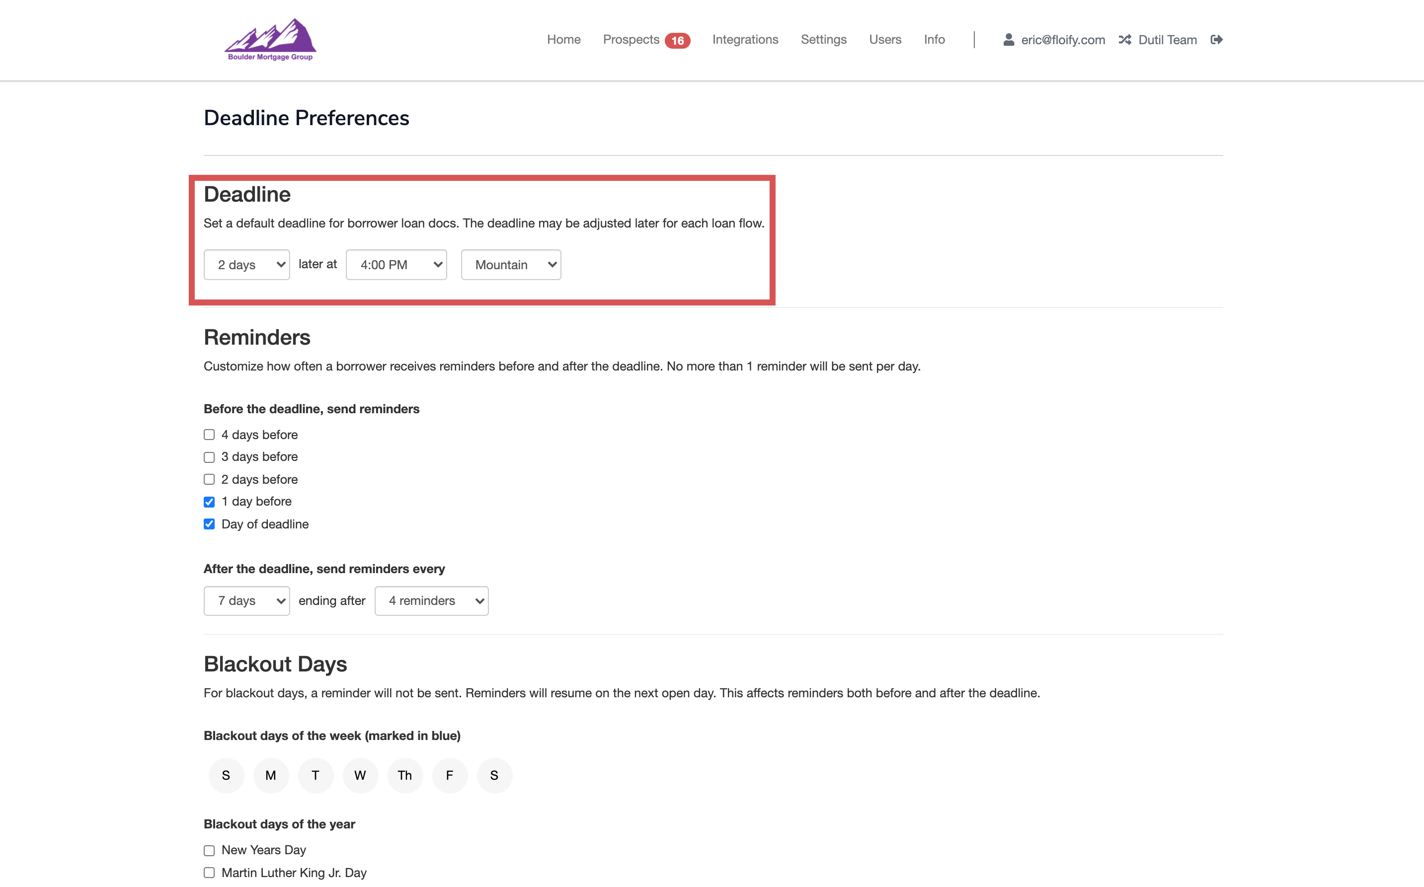The image size is (1424, 887).
Task: Uncheck the Day of deadline checkbox
Action: (x=210, y=524)
